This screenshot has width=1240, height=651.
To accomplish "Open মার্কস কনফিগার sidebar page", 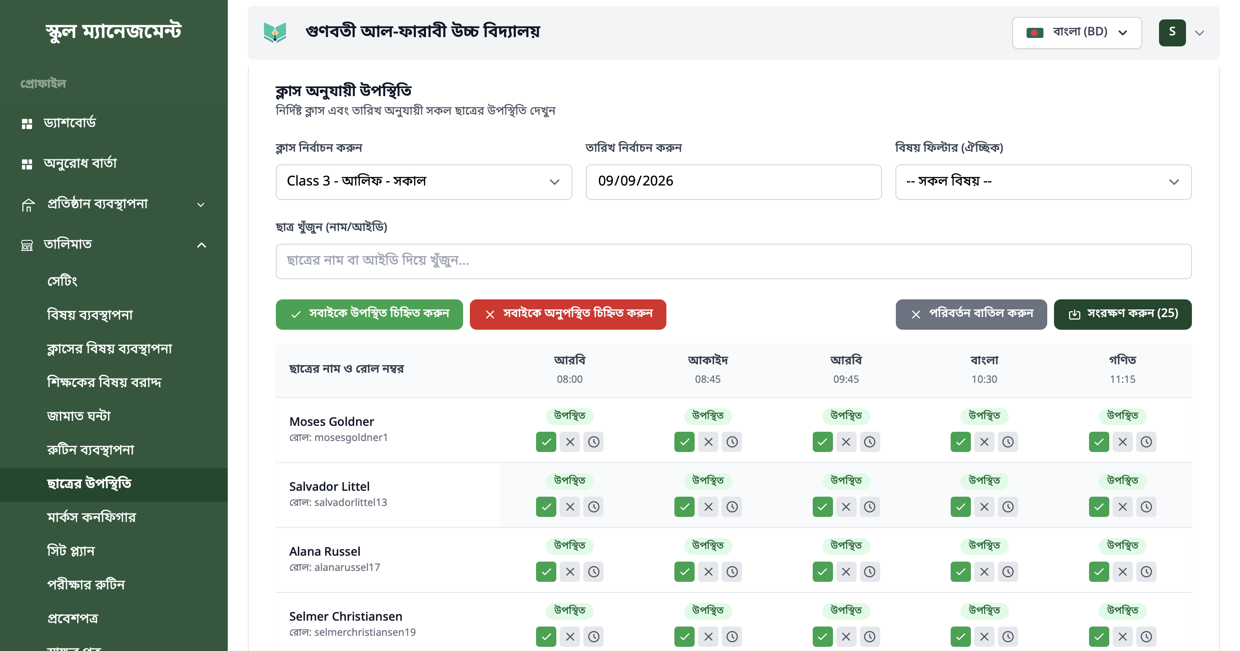I will click(113, 517).
